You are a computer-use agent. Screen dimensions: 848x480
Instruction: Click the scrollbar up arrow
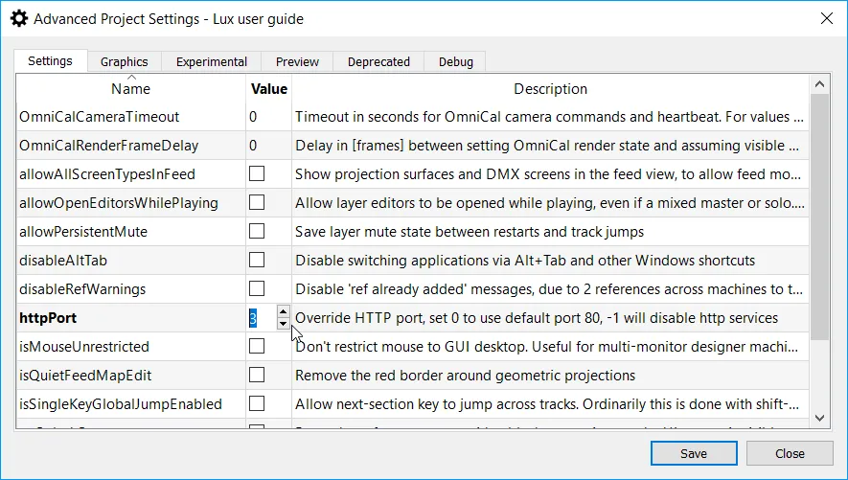tap(819, 84)
